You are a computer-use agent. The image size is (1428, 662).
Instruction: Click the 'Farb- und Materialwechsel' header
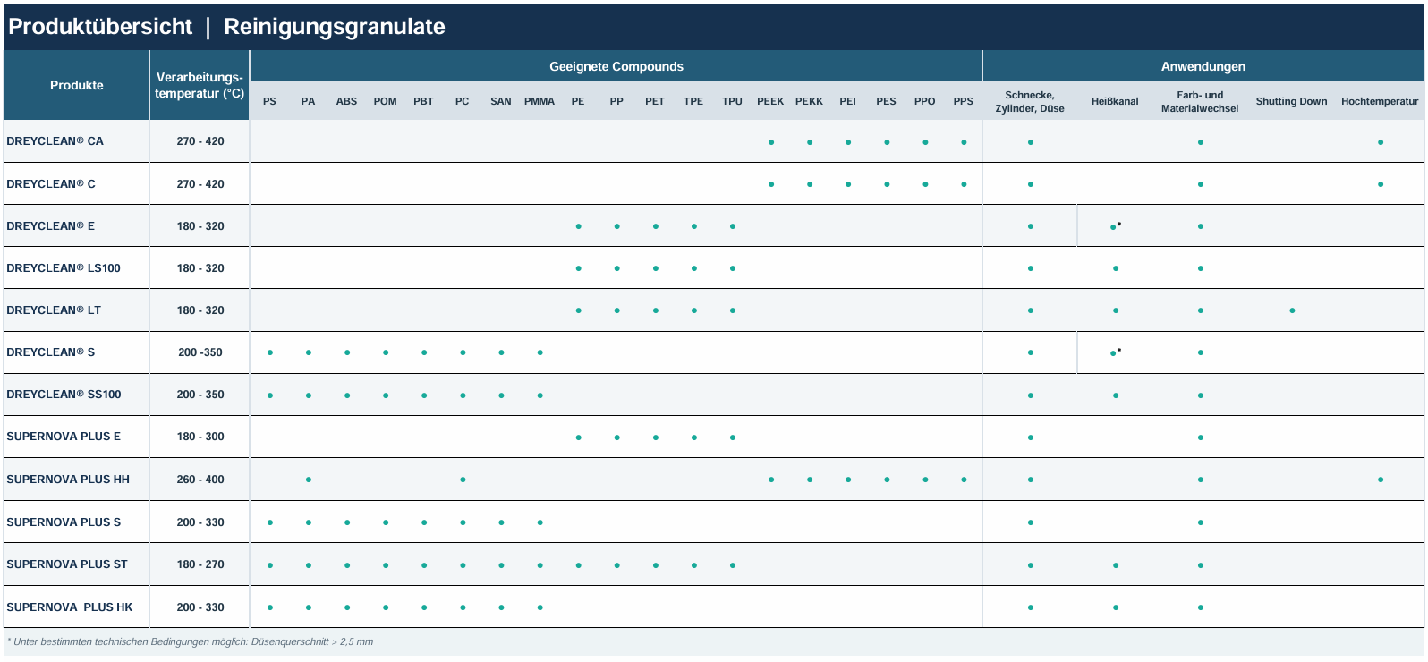[x=1200, y=101]
